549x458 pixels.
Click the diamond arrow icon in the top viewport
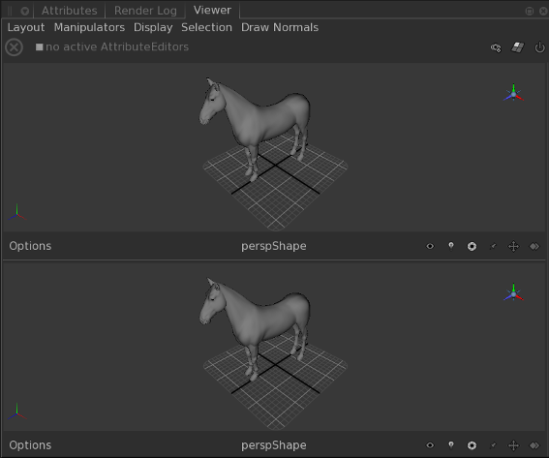[x=534, y=247]
